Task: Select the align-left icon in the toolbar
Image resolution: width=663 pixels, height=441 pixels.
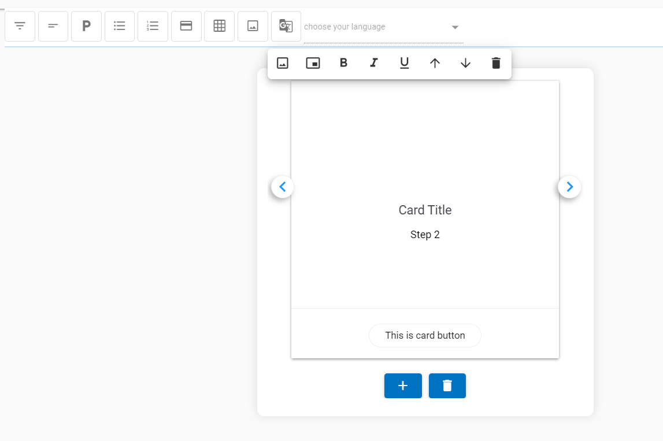Action: click(53, 26)
